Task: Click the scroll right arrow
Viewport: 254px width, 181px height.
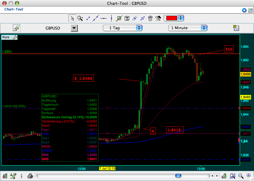Action: 217,176
